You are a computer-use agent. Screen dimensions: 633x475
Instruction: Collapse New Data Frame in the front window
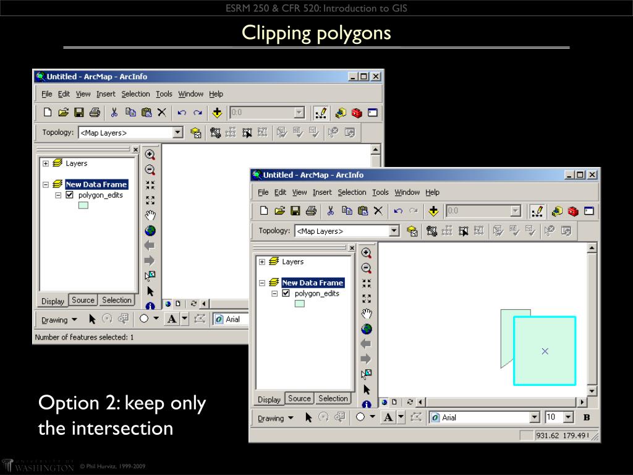[262, 283]
